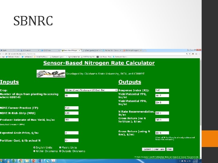Select the Outside Oklahoma radio button
218x163 pixels.
tap(60, 151)
